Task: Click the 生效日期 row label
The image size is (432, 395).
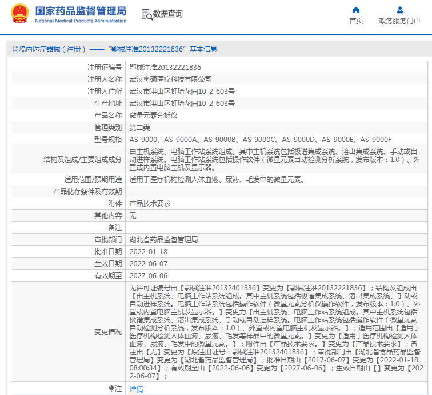Action: [x=108, y=263]
